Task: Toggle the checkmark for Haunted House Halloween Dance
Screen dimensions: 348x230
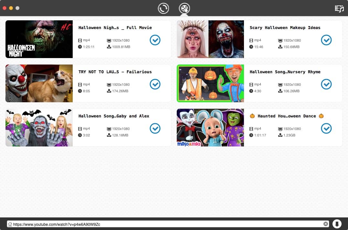Action: tap(326, 128)
